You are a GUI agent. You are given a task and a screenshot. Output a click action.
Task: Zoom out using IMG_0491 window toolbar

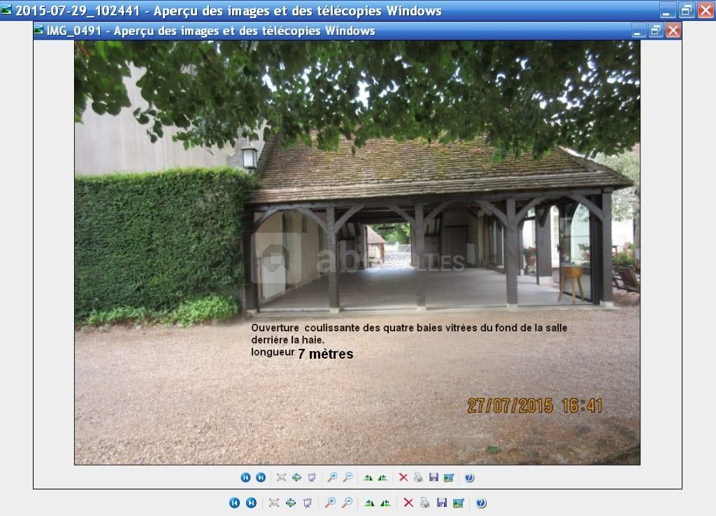pyautogui.click(x=348, y=478)
